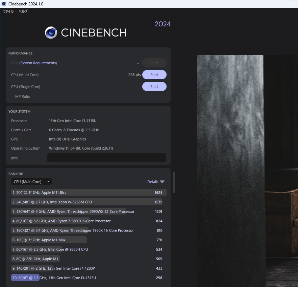Select ranking entry Apple M1 Ultra

[89, 193]
